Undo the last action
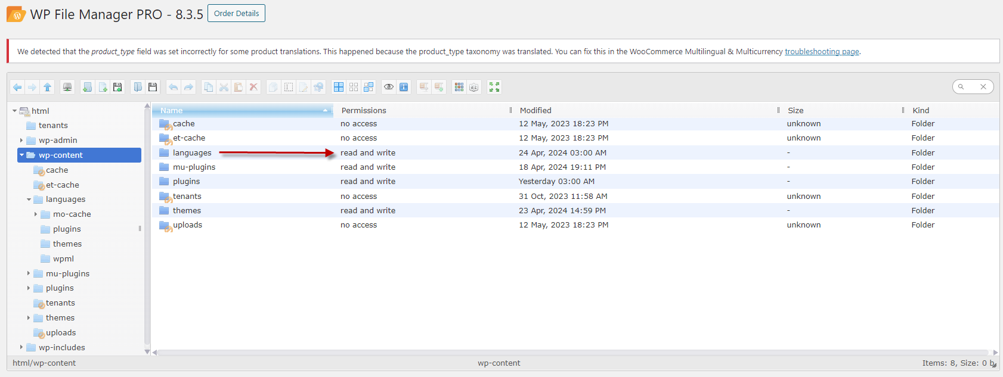This screenshot has width=1003, height=377. [x=173, y=87]
